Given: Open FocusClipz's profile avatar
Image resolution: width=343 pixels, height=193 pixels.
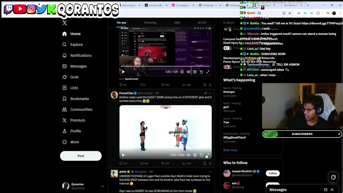Looking at the screenshot, I should 114,95.
